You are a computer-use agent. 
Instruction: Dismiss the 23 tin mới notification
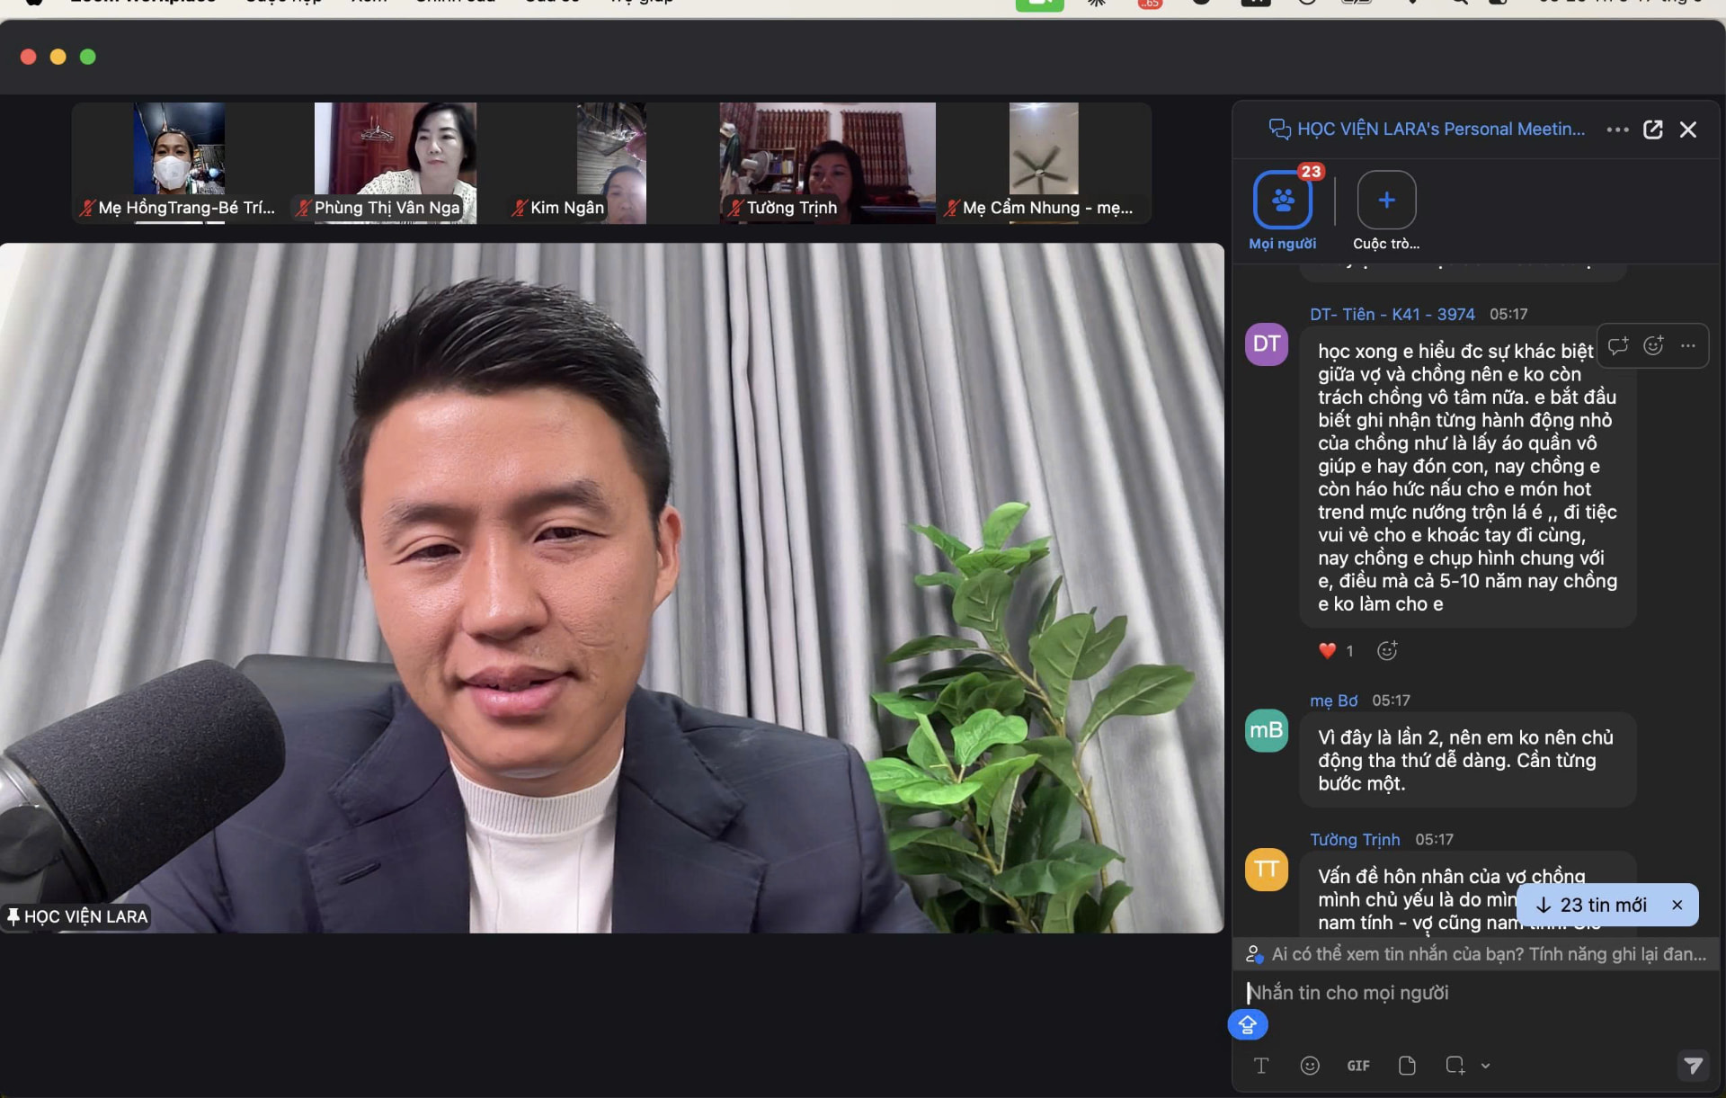1677,905
